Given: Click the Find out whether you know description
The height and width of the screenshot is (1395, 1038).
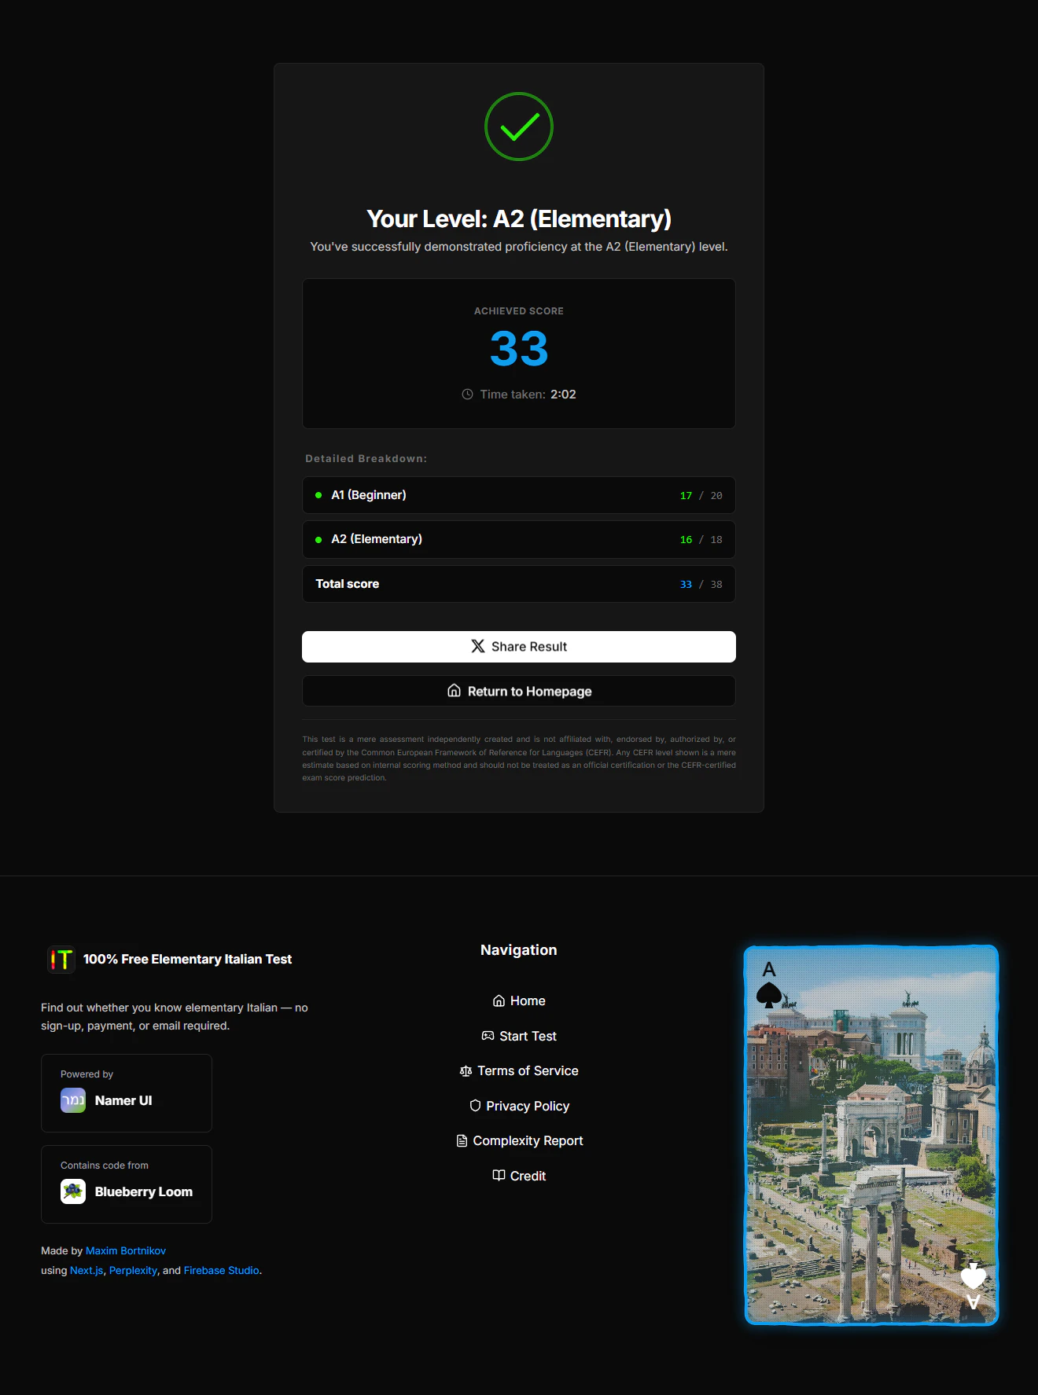Looking at the screenshot, I should 175,1017.
